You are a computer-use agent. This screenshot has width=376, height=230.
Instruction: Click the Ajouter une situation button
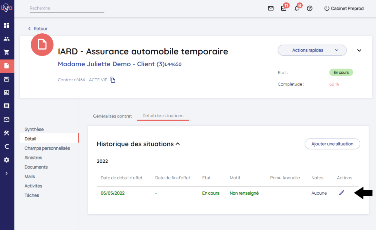(x=332, y=144)
